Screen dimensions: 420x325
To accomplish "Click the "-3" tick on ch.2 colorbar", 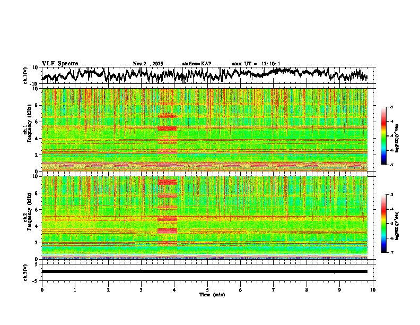I will pyautogui.click(x=391, y=195).
